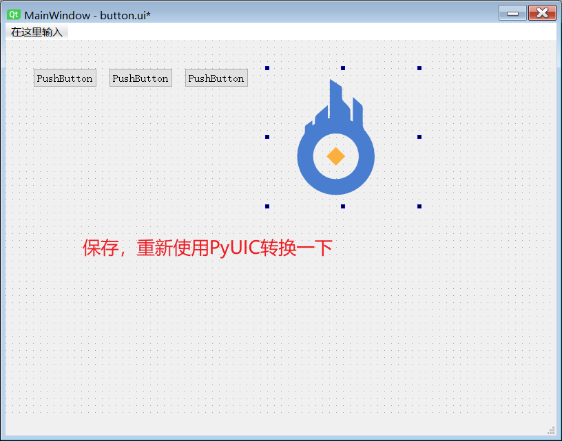Grab the bottom-center selection handle of the logo
This screenshot has height=441, width=562.
point(343,206)
